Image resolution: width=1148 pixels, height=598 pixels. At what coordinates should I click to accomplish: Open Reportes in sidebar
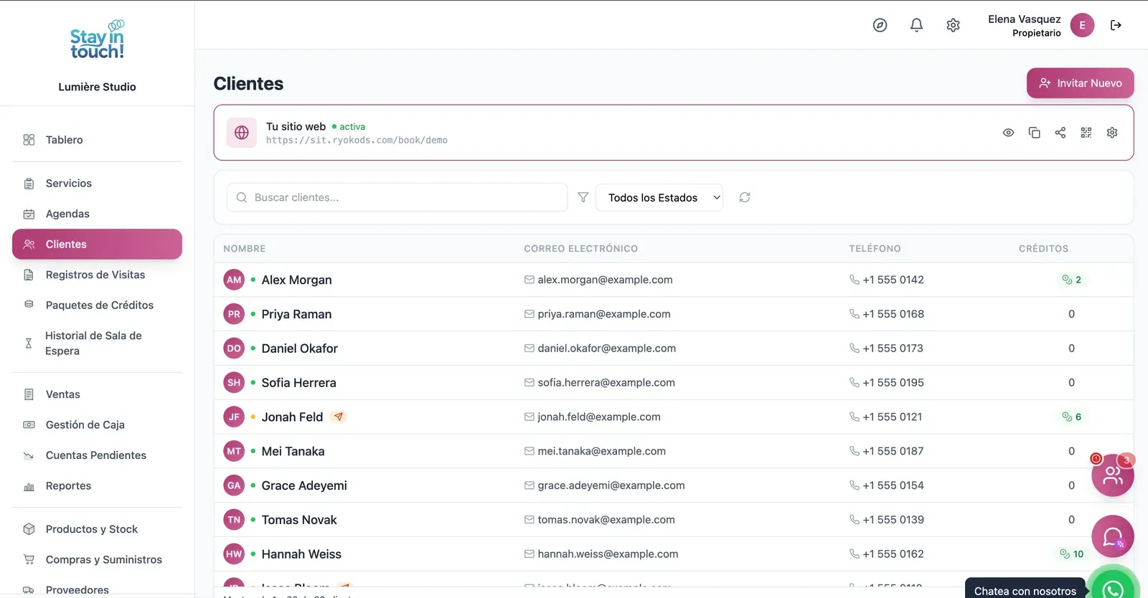click(97, 486)
